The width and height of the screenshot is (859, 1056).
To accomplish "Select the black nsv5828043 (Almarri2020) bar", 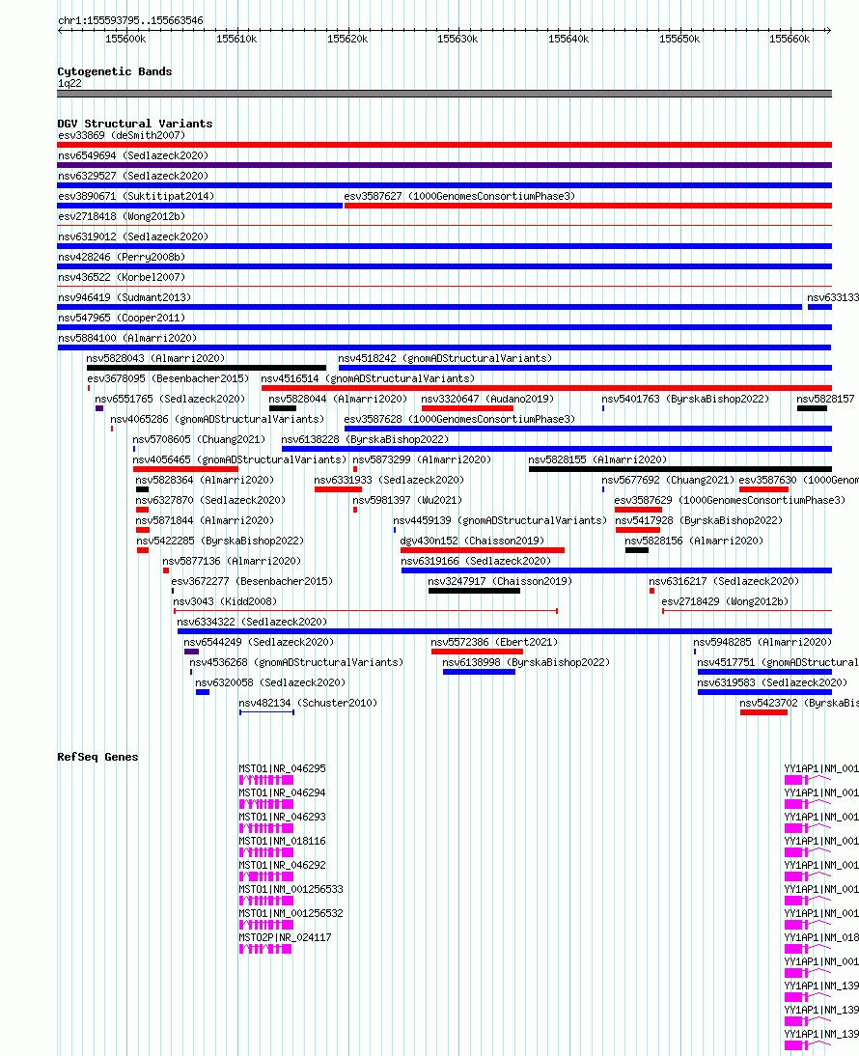I will 206,368.
